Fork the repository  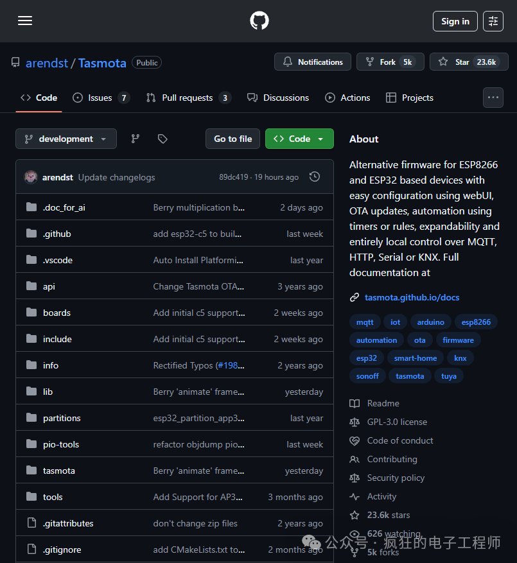390,62
